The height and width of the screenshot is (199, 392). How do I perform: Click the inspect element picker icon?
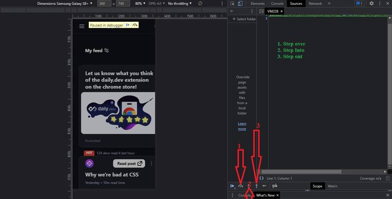pyautogui.click(x=232, y=3)
